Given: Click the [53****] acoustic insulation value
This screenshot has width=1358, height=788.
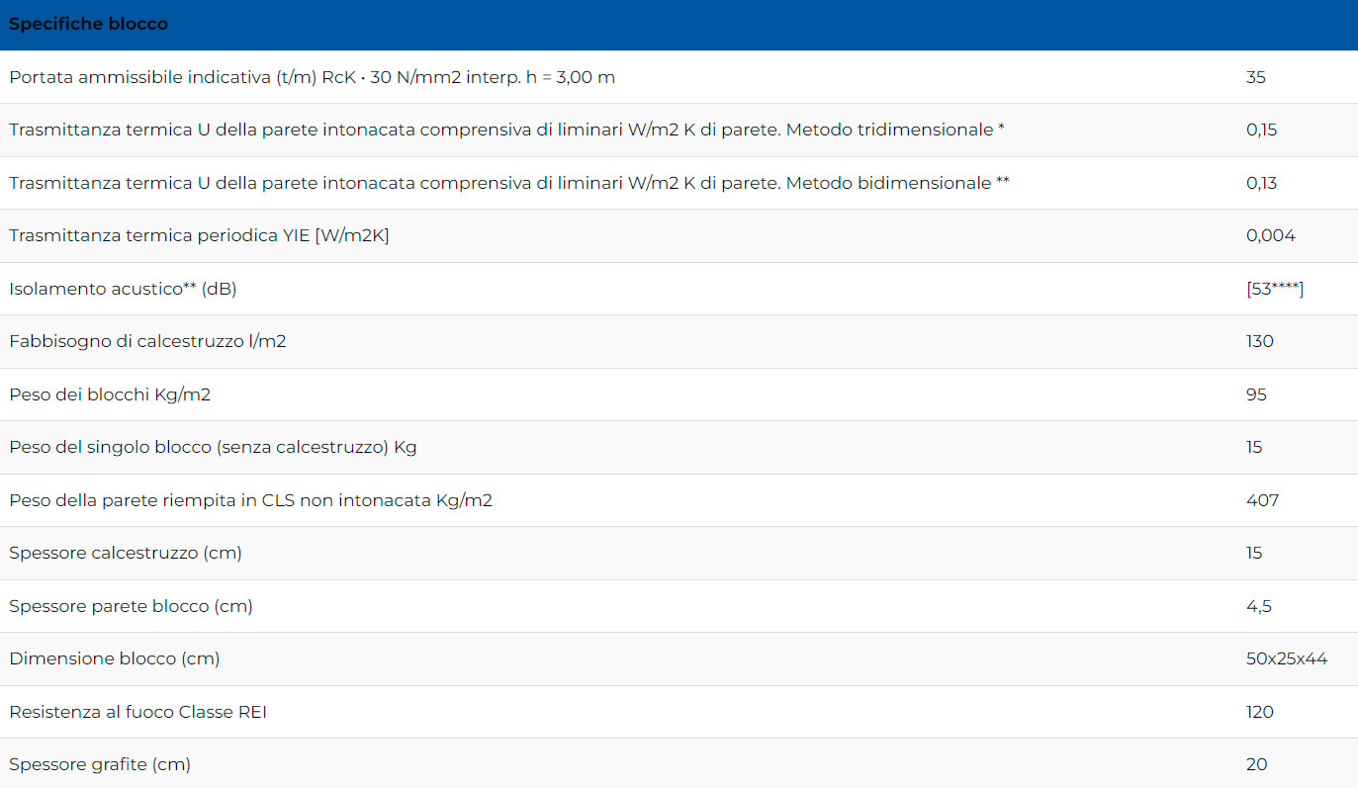Looking at the screenshot, I should tap(1275, 289).
